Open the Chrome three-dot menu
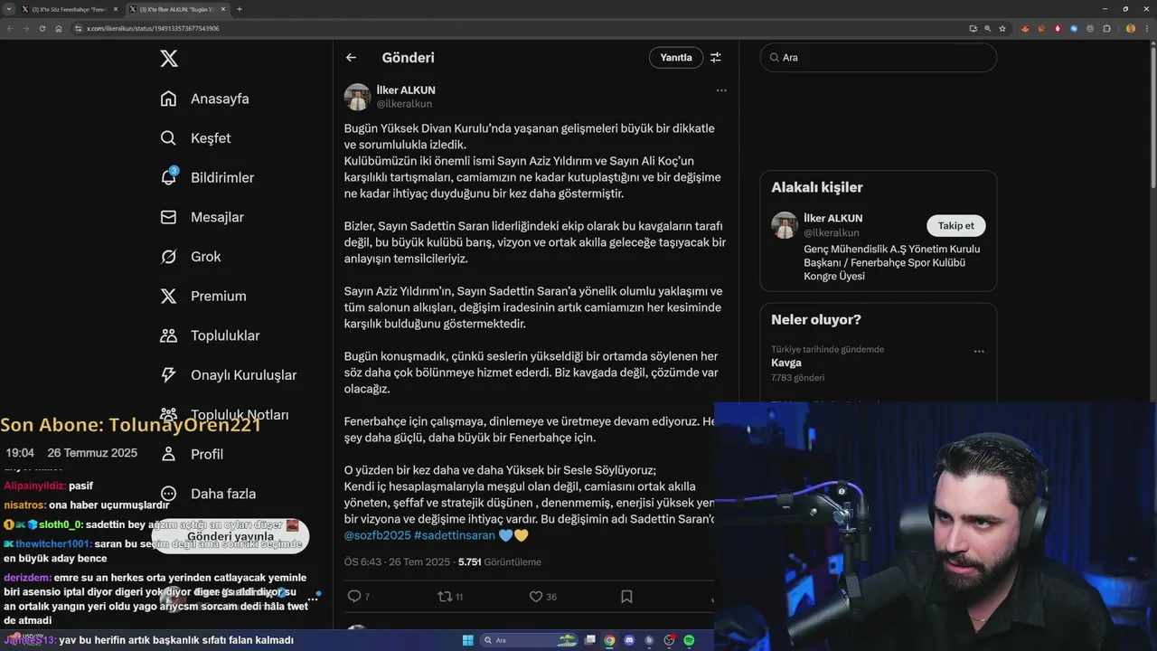1157x651 pixels. pyautogui.click(x=1148, y=28)
